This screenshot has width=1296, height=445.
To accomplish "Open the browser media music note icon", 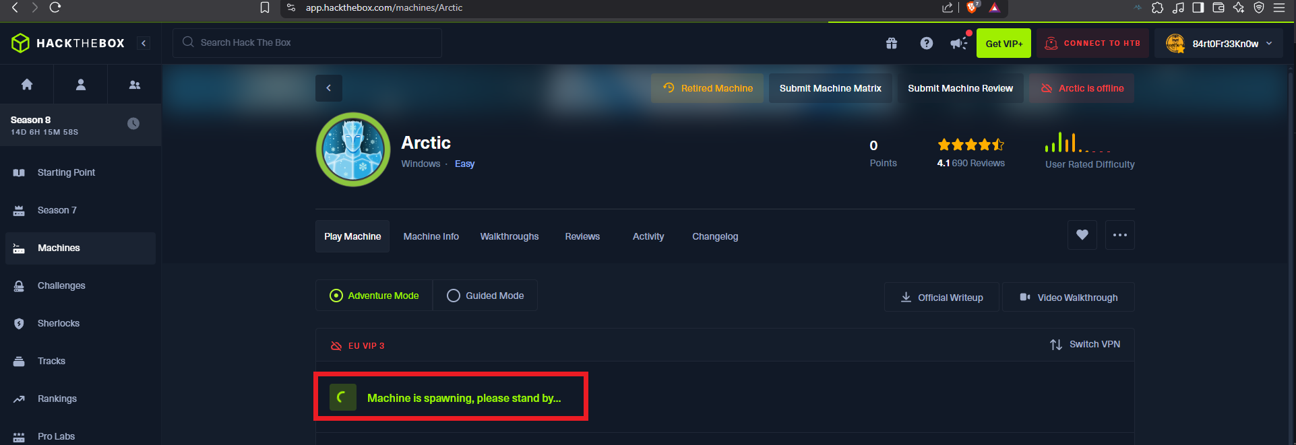I will pyautogui.click(x=1178, y=7).
